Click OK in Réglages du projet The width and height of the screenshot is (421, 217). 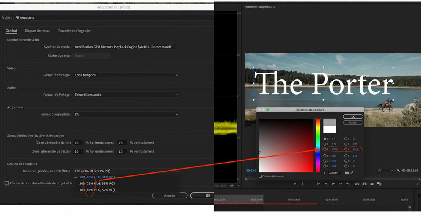click(x=202, y=195)
